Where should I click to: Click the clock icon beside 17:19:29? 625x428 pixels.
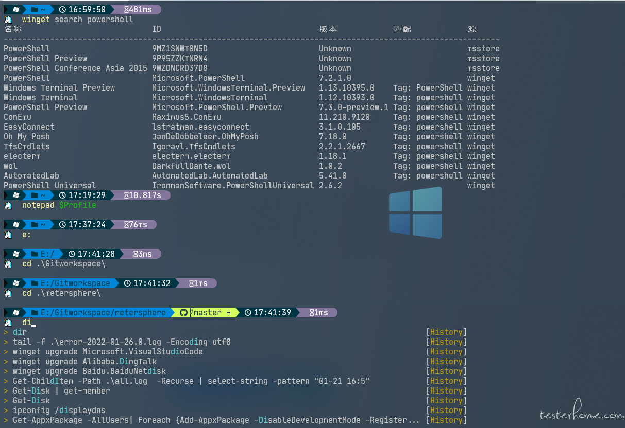[x=63, y=195]
